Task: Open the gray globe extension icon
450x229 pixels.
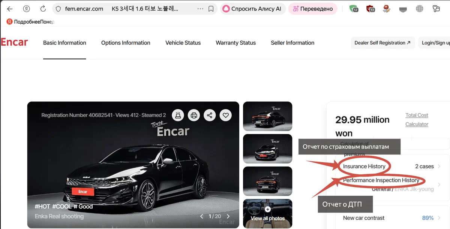Action: point(419,9)
